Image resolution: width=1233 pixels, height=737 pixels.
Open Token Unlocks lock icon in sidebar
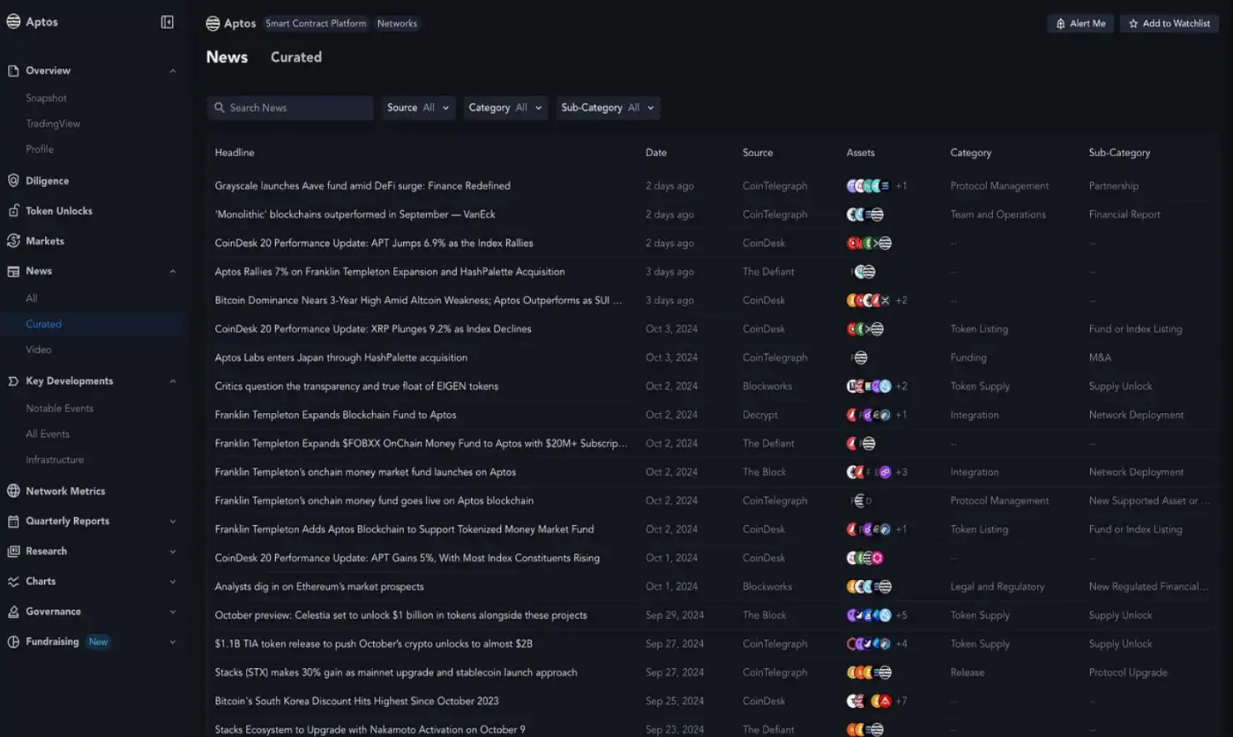[13, 211]
